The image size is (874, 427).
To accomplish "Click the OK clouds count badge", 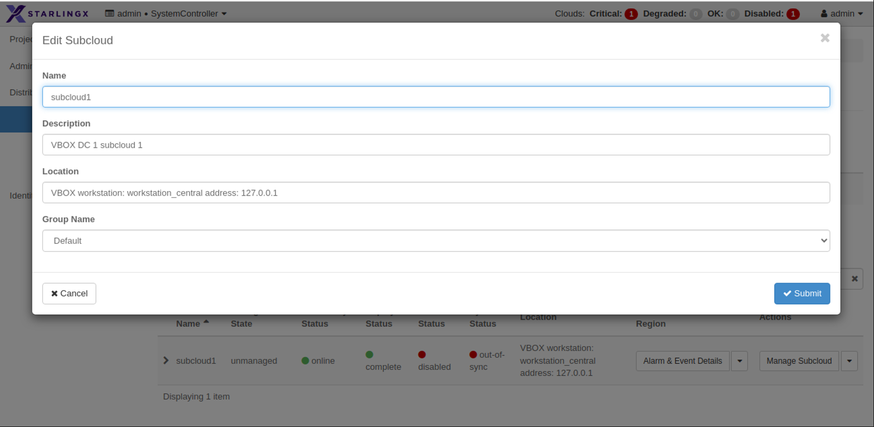I will point(733,14).
